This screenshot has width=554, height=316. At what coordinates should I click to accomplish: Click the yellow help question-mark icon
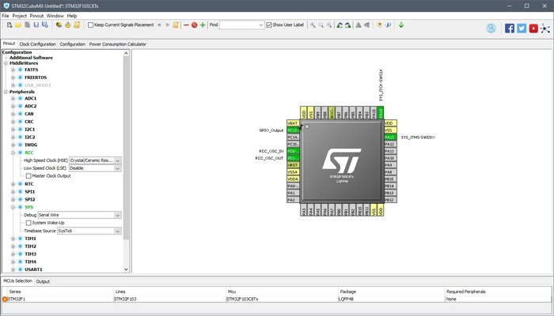coord(379,25)
